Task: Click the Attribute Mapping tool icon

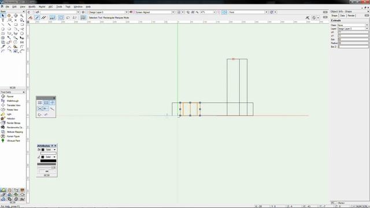Action: [x=3, y=132]
